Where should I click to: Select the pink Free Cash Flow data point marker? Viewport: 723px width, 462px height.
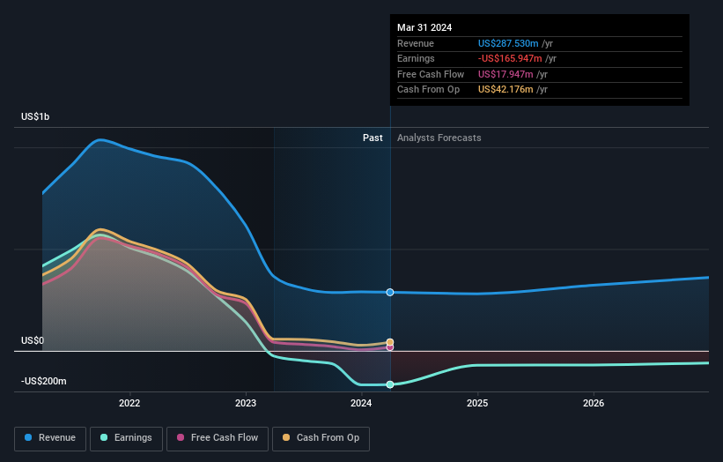coord(390,347)
